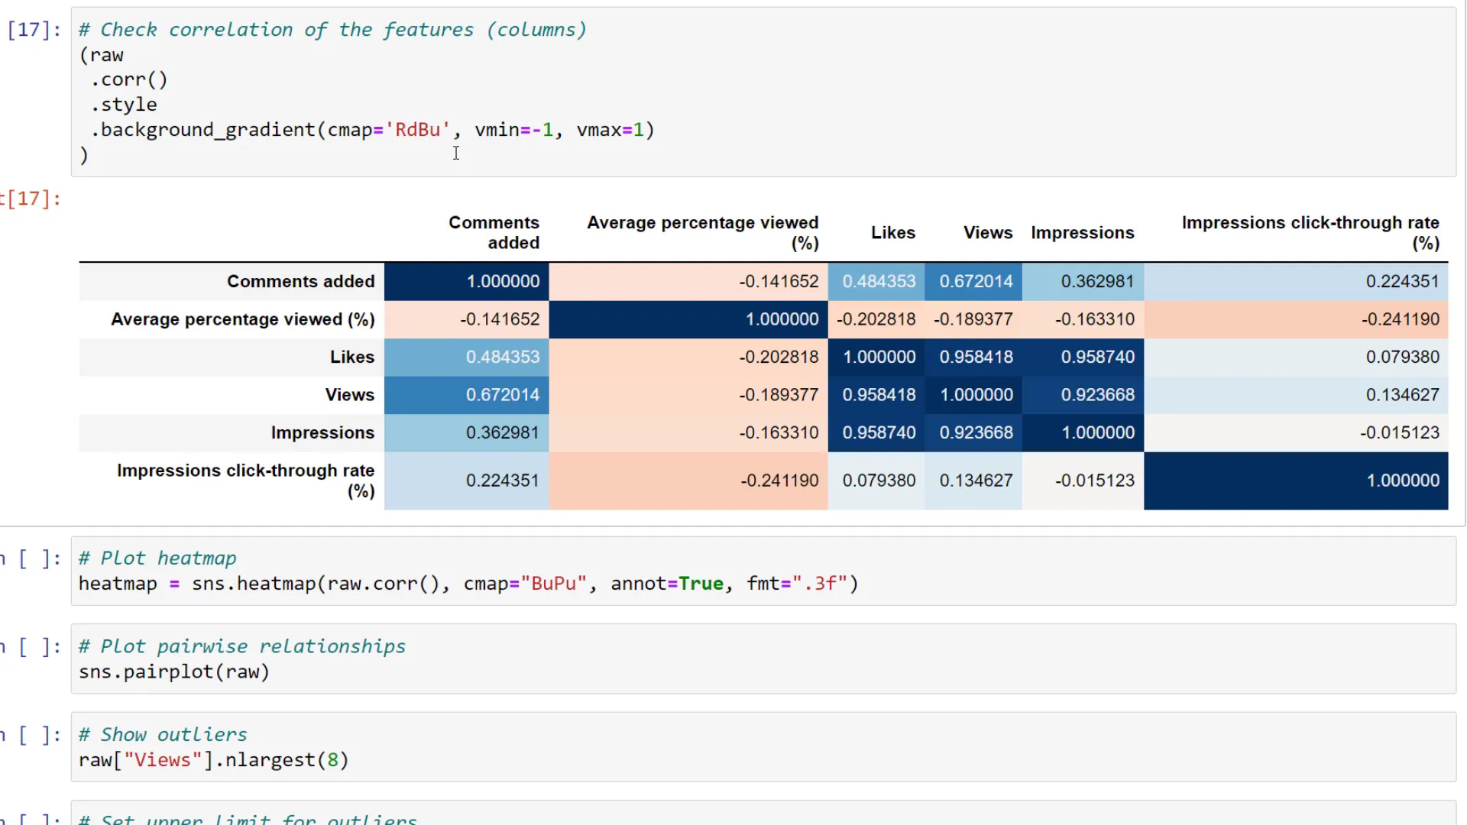
Task: Place cursor in the sns.pairplot(raw) line
Action: [174, 671]
